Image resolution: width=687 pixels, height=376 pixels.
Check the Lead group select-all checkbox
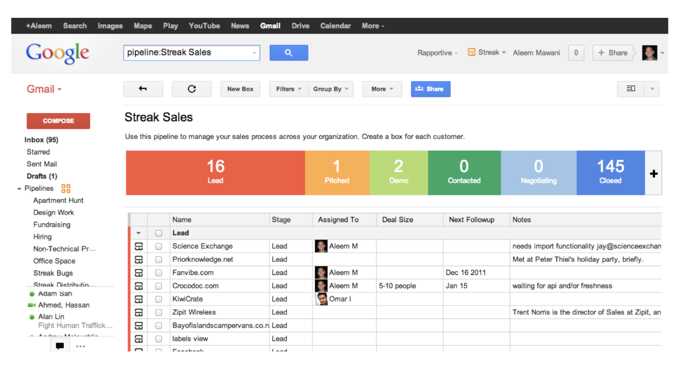pyautogui.click(x=159, y=233)
